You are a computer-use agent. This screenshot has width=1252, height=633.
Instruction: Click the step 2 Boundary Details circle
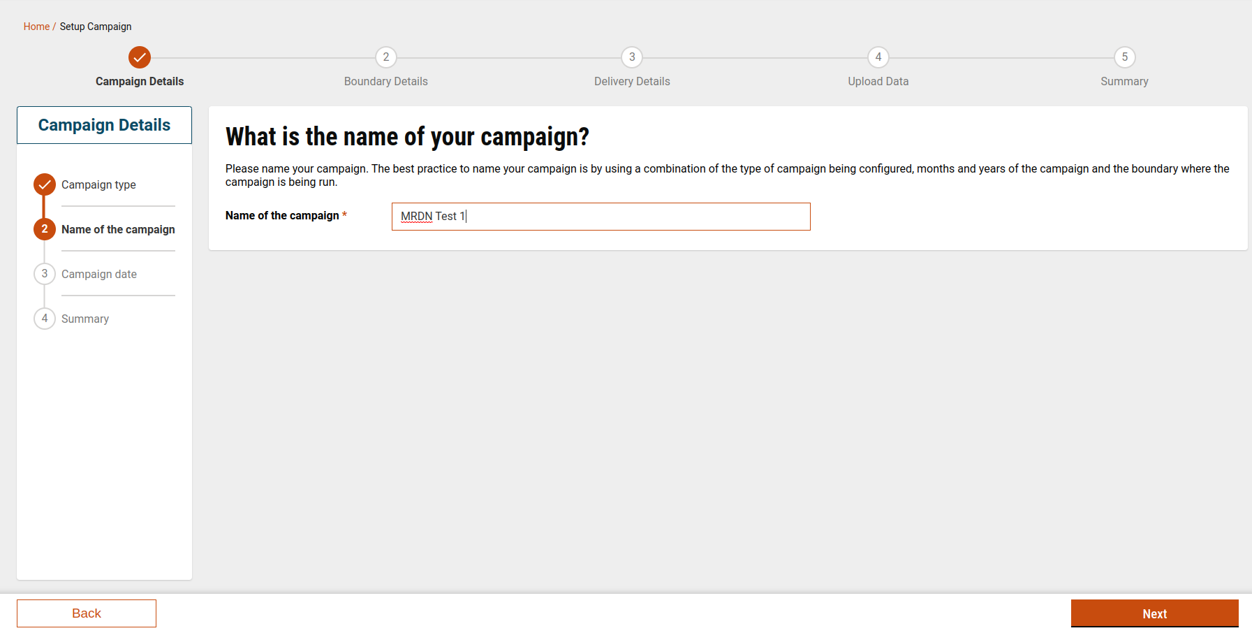click(386, 57)
